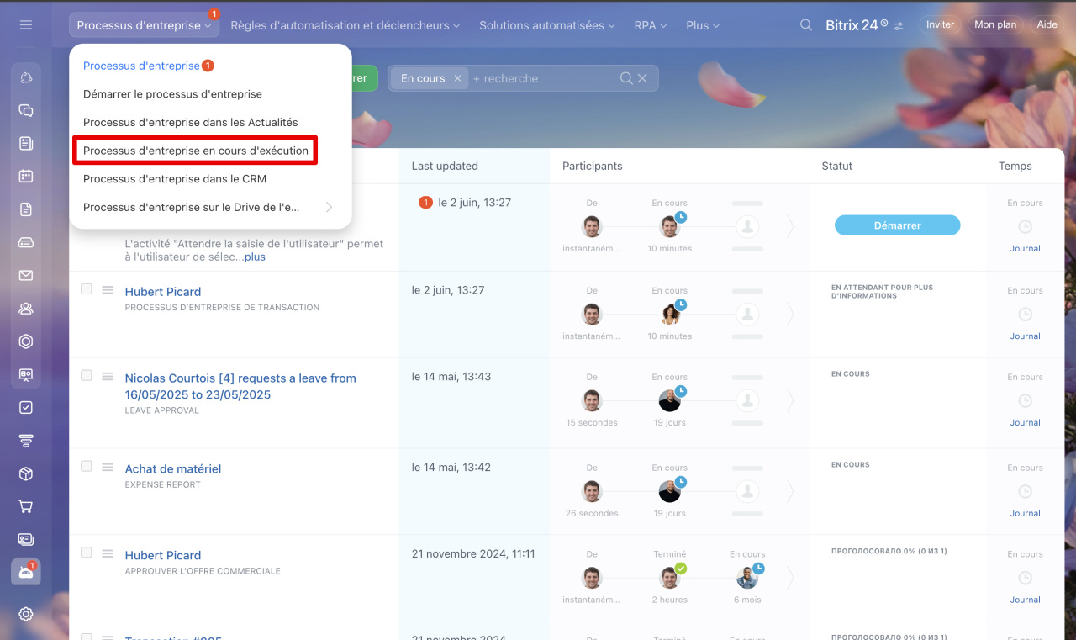This screenshot has height=640, width=1076.
Task: Click the Temps column header
Action: tap(1015, 167)
